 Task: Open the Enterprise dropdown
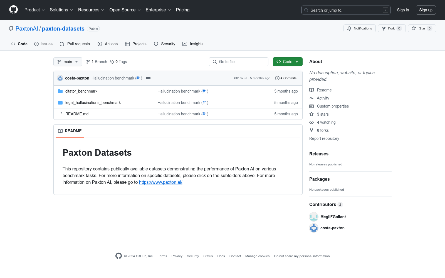(x=158, y=10)
